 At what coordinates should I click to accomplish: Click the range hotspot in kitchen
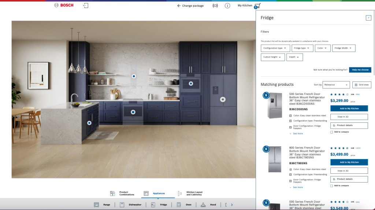[133, 112]
